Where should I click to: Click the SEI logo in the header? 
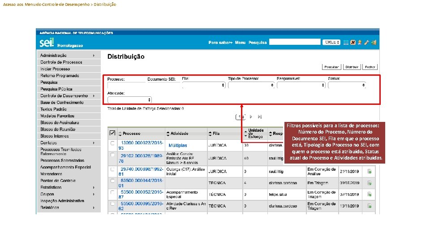click(47, 43)
